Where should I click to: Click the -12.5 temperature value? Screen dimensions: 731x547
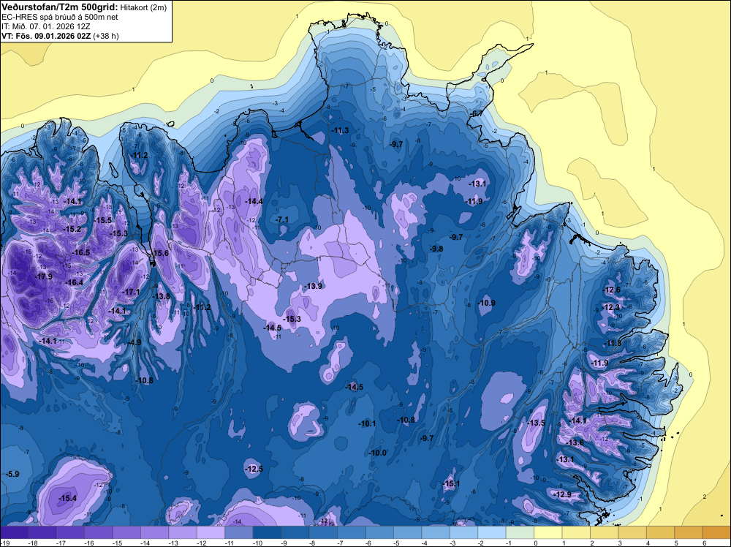click(254, 469)
